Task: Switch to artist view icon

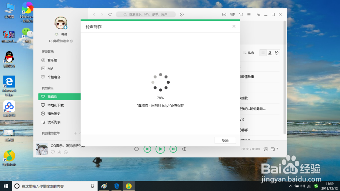Action: 270,53
